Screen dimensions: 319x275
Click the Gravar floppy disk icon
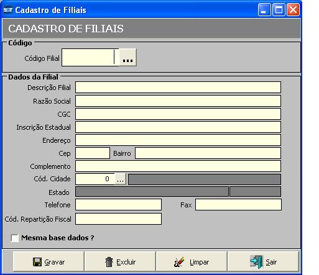coord(37,262)
